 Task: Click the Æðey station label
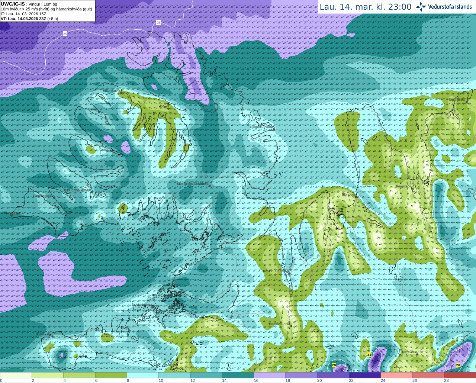(164, 106)
